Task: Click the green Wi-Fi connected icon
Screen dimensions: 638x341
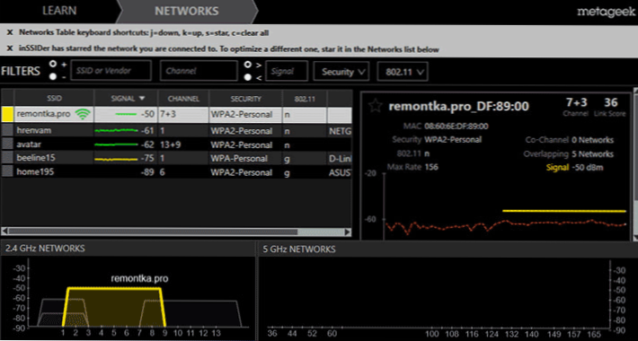Action: point(83,115)
